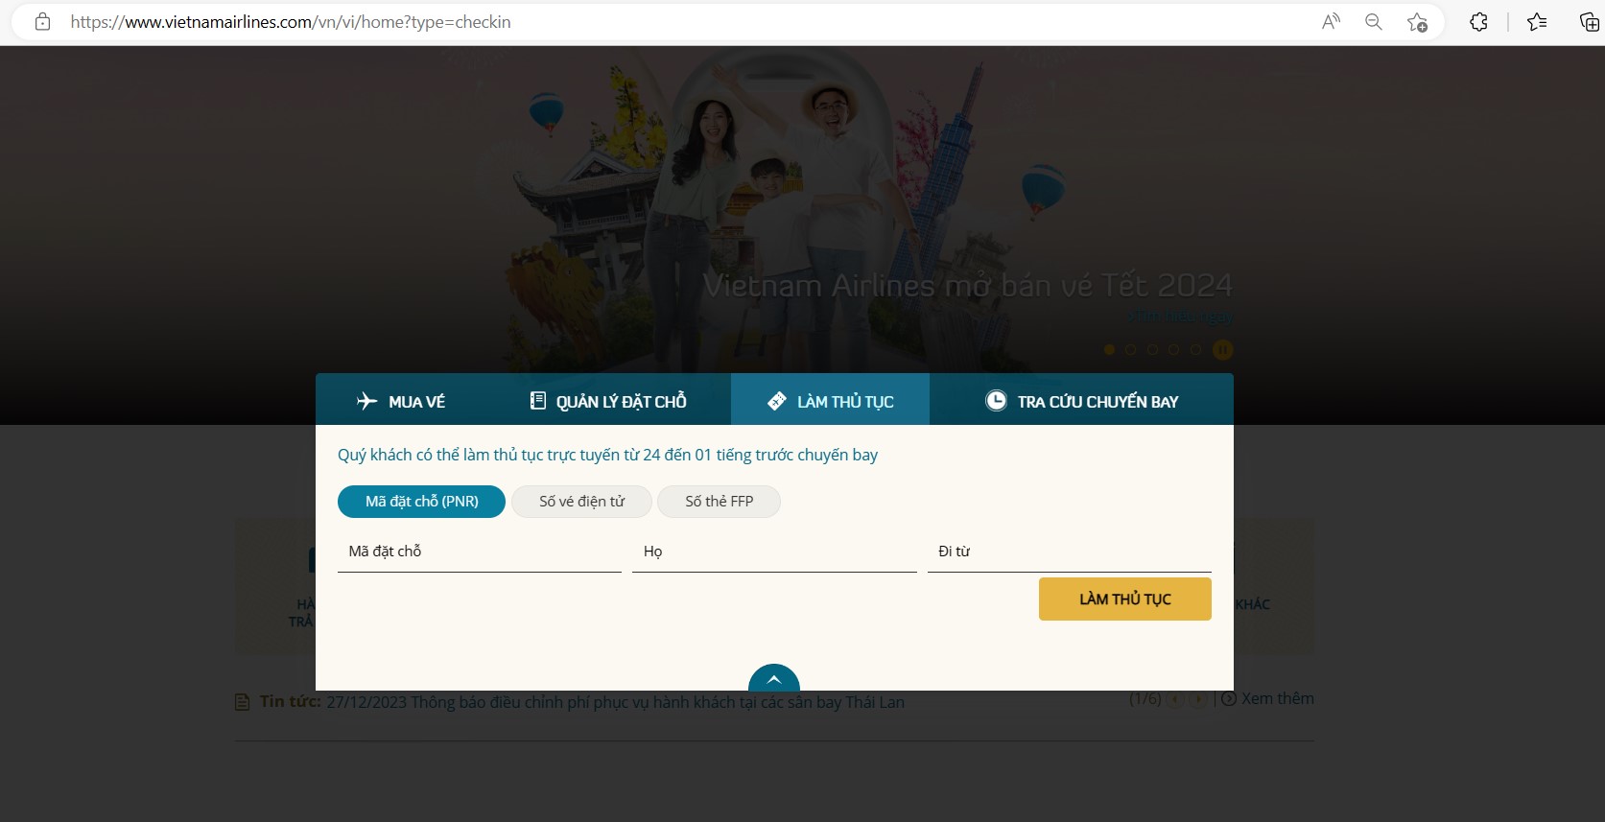Switch to the MUA VÉ tab
The height and width of the screenshot is (822, 1605).
click(401, 401)
